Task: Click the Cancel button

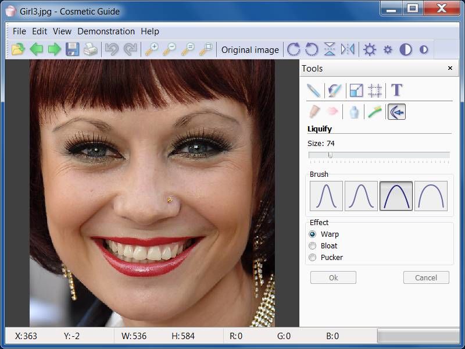Action: (x=426, y=277)
